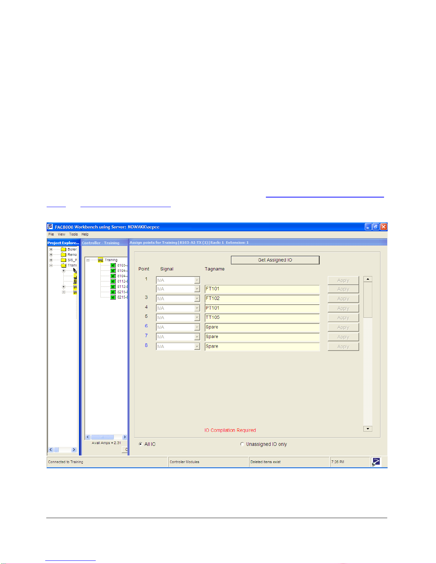Screen dimensions: 436x564
Task: Click the FT101 tagname field
Action: [x=262, y=289]
